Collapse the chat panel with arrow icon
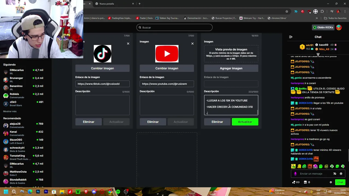The image size is (349, 196). coord(291,37)
